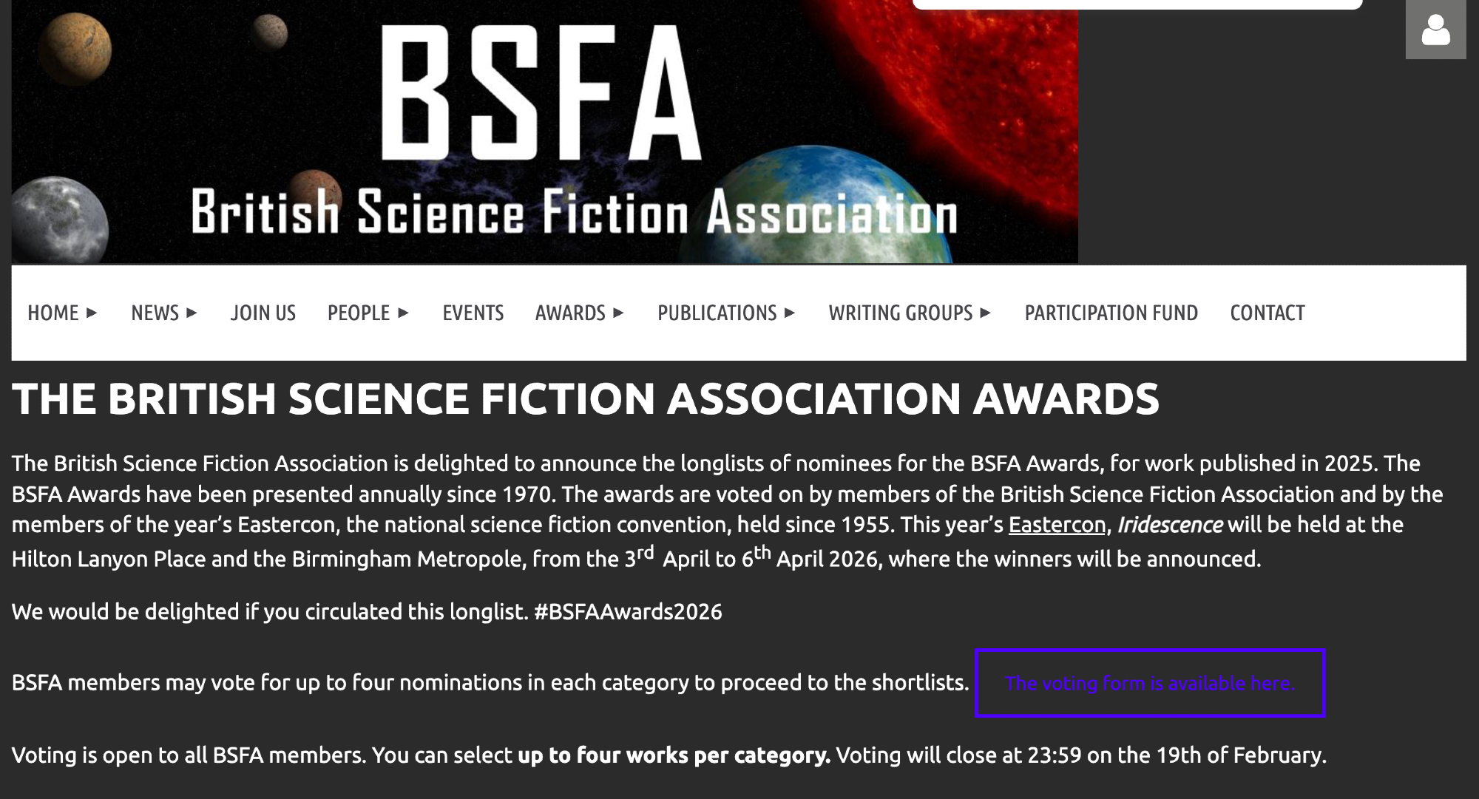Go to the News page
This screenshot has width=1479, height=799.
155,313
